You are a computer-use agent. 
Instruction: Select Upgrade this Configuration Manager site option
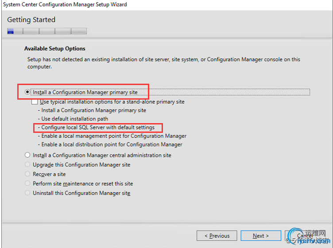[27, 165]
